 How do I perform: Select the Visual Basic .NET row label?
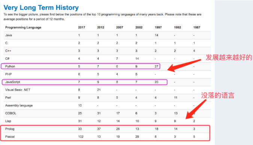click(x=18, y=90)
